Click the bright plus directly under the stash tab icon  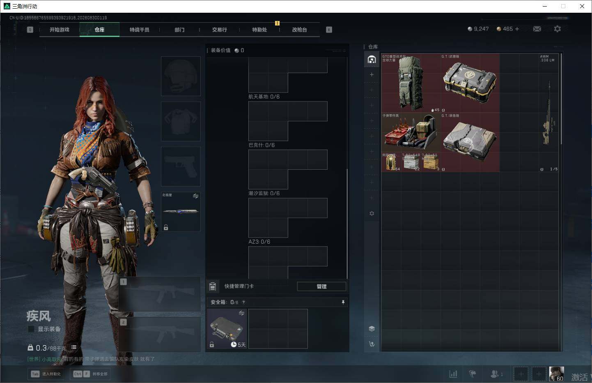(372, 74)
